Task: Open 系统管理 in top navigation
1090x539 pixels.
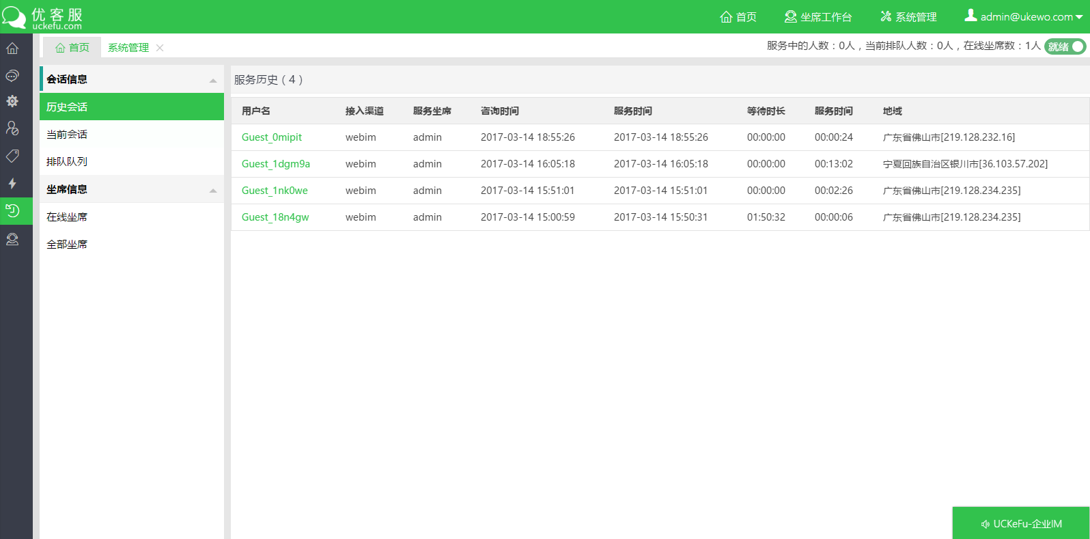Action: click(908, 17)
